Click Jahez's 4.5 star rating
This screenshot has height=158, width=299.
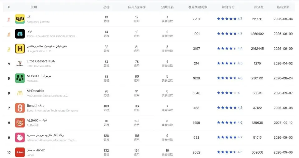pyautogui.click(x=230, y=152)
